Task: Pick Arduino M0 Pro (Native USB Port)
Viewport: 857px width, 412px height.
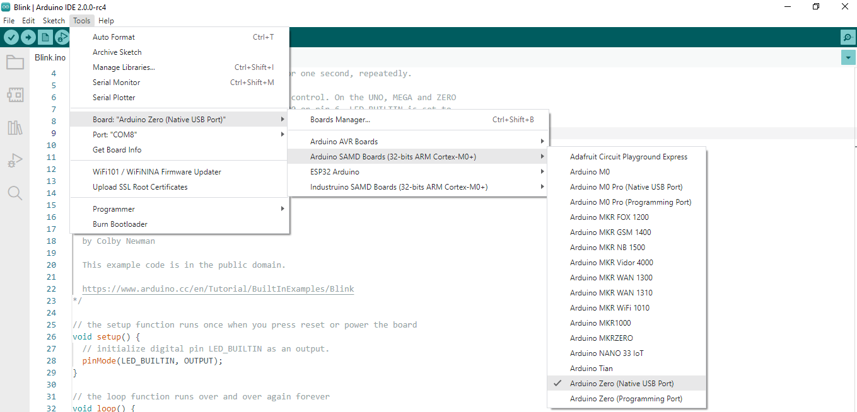Action: (x=627, y=187)
